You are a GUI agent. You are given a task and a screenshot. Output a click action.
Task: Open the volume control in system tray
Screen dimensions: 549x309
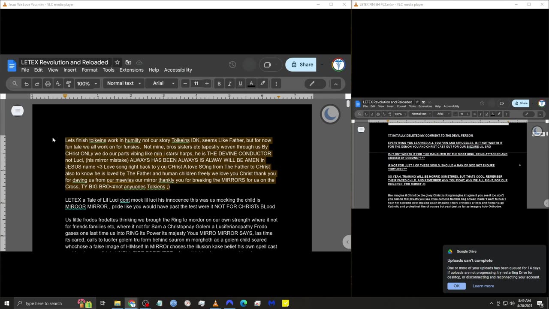512,303
